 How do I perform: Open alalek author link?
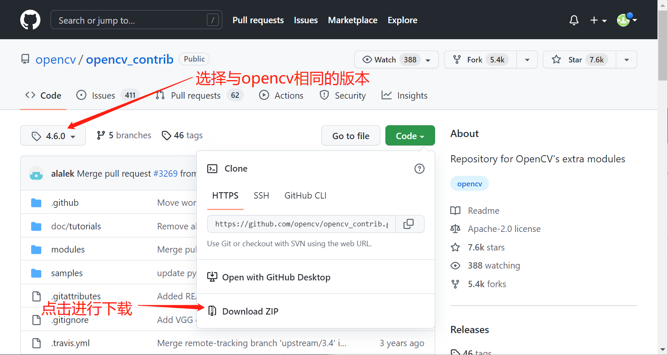click(63, 174)
